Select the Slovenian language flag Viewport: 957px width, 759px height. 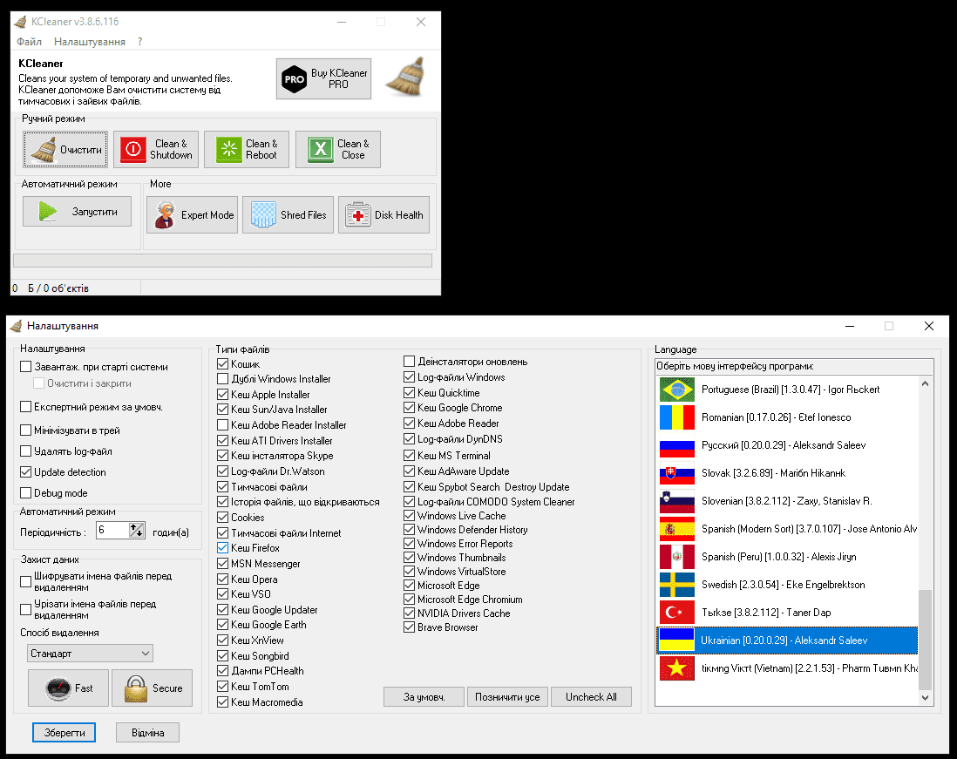[x=787, y=501]
